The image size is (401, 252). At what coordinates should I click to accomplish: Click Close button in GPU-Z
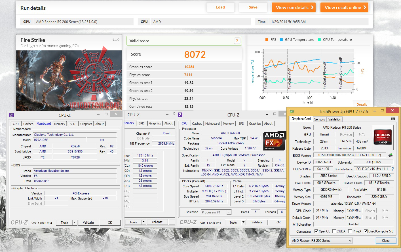coord(386,241)
